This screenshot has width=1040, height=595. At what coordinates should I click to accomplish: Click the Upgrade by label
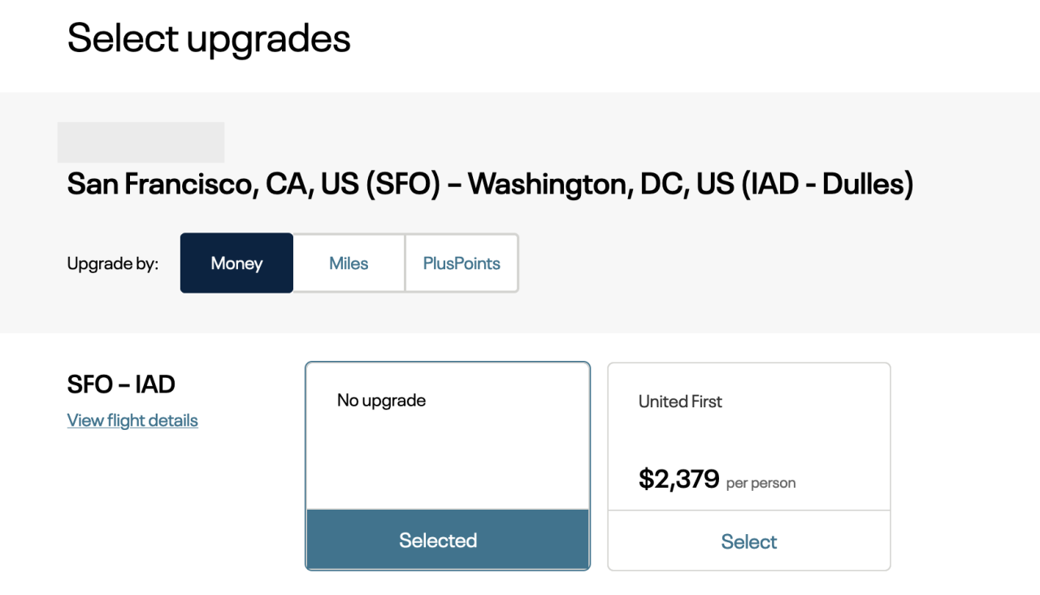click(x=112, y=263)
